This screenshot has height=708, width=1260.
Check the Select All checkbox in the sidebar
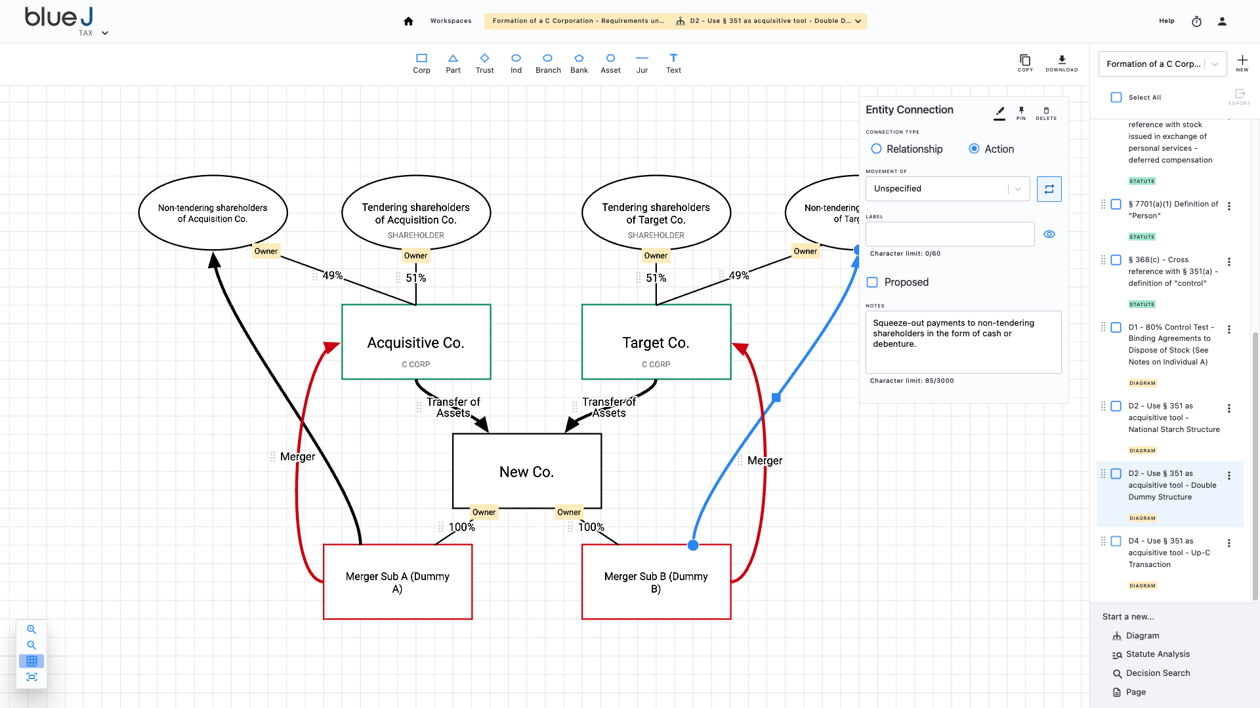click(x=1116, y=97)
